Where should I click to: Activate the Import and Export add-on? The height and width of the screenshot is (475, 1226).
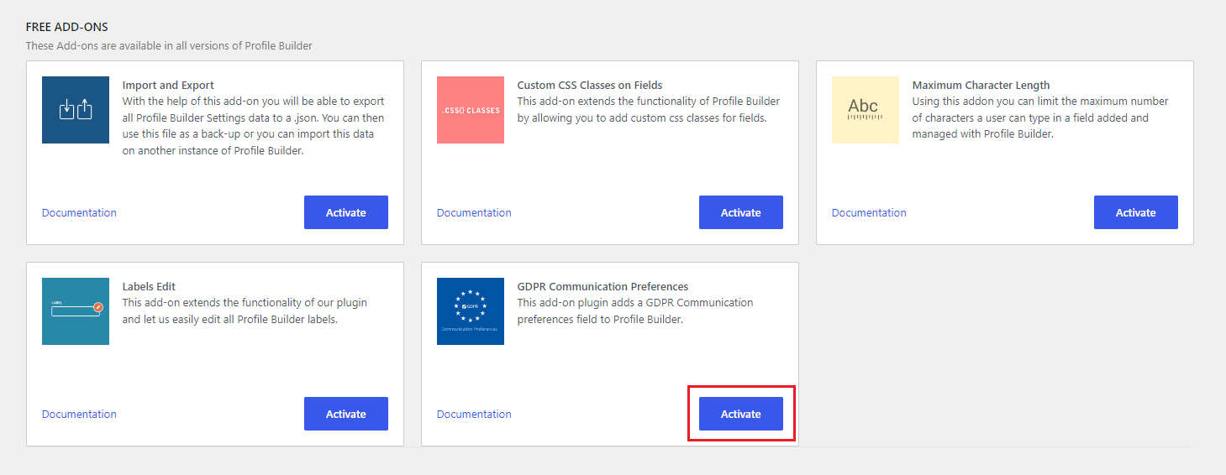[x=346, y=212]
